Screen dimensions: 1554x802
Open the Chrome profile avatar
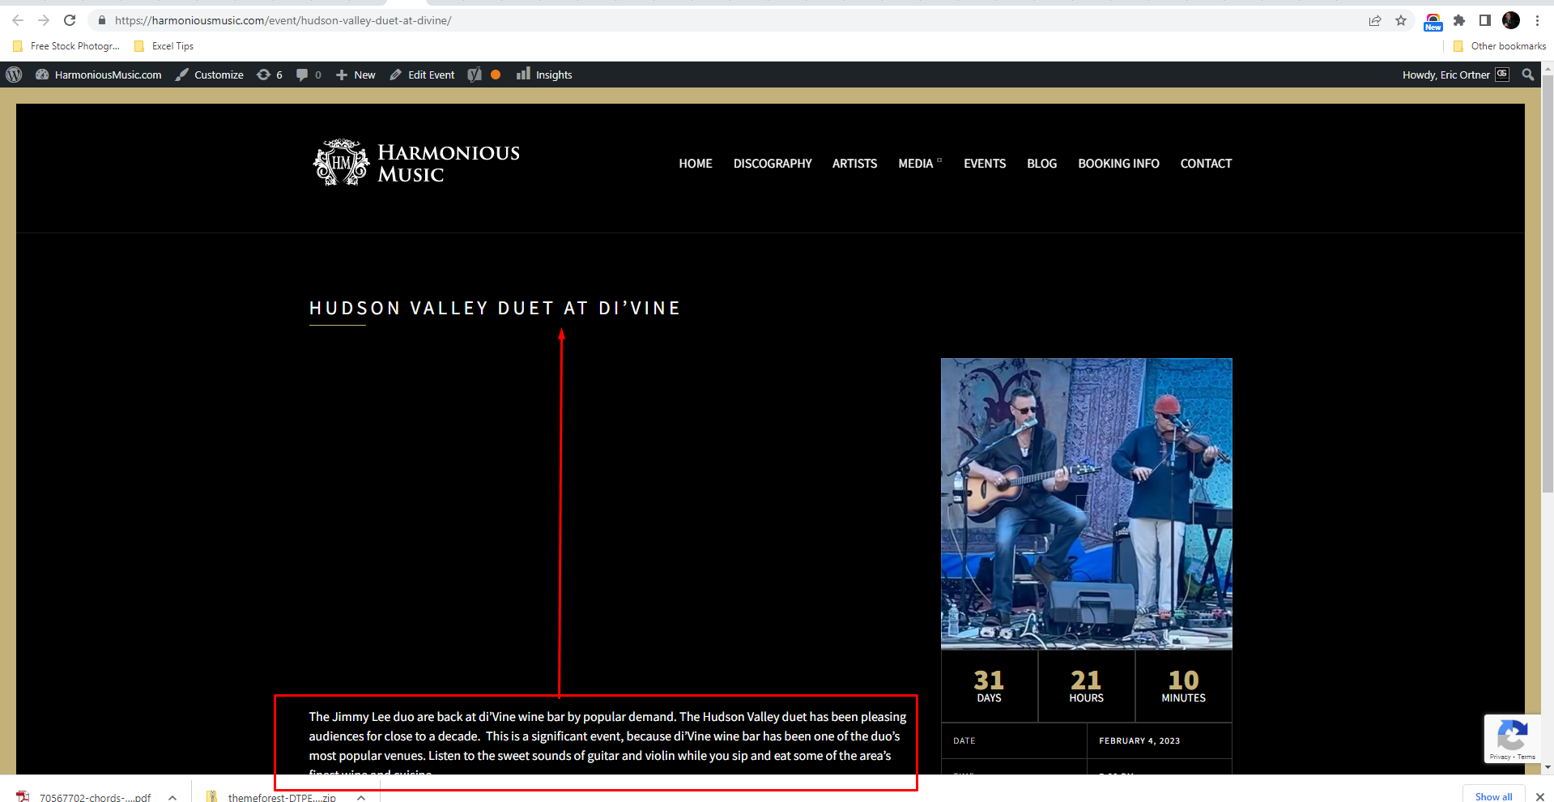tap(1511, 20)
